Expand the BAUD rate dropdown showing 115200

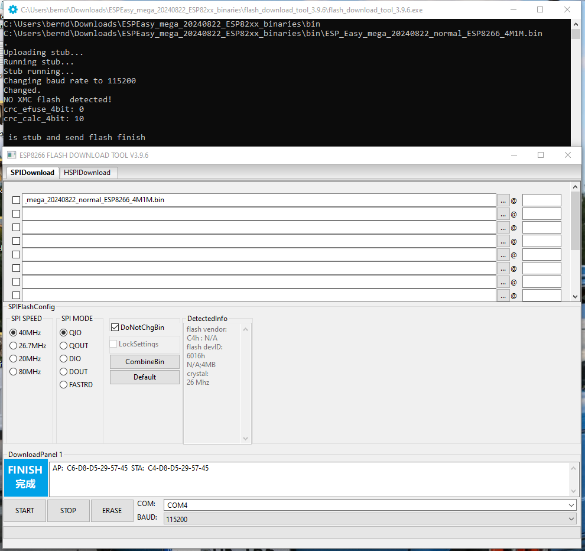click(370, 519)
